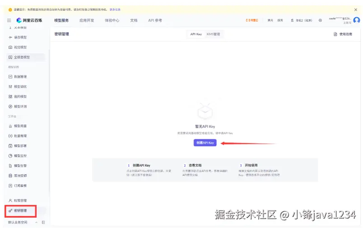Screen dimensions: 363x228
Task: Click the 暂无API Key message
Action: [x=205, y=126]
